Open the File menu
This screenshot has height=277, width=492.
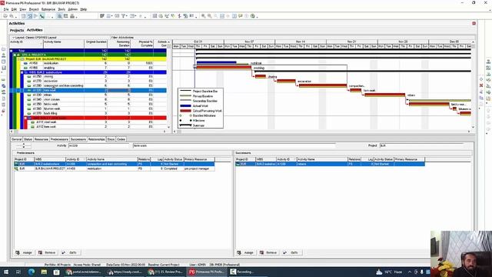coord(6,9)
